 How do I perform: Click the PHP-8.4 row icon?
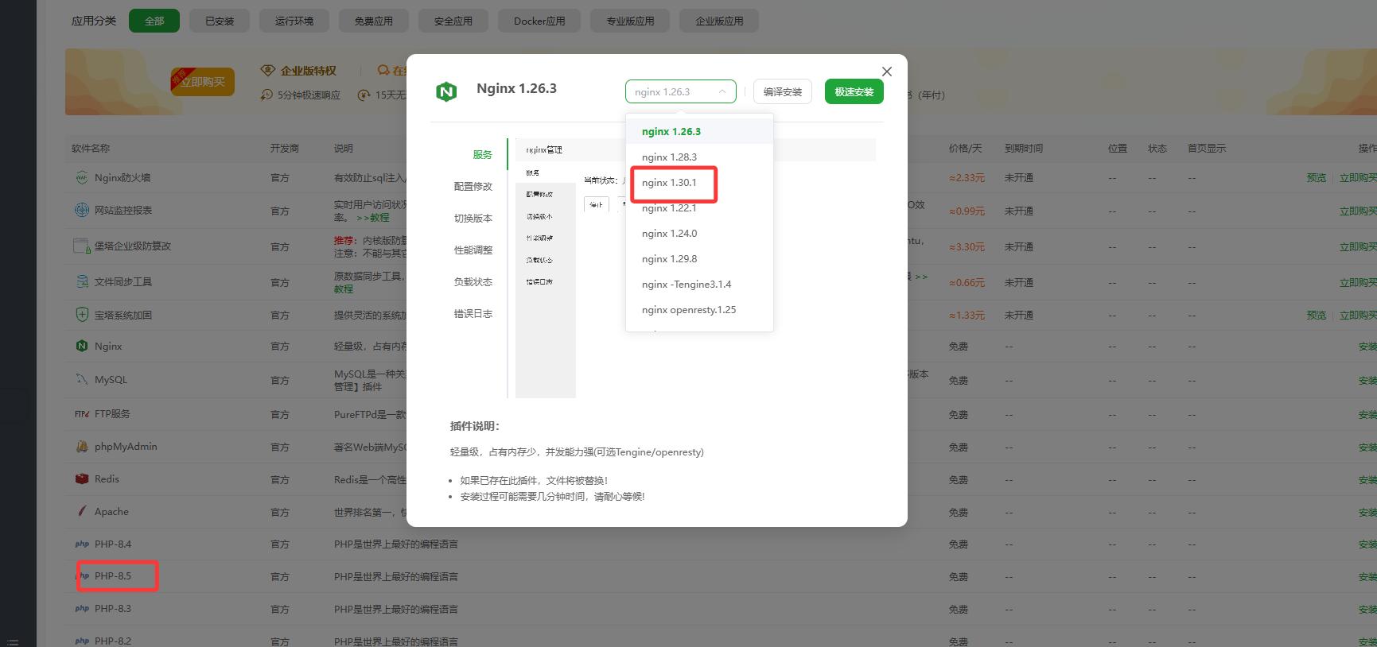click(x=82, y=544)
